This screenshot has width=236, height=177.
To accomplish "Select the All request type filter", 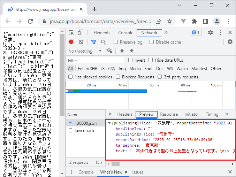I will point(70,69).
